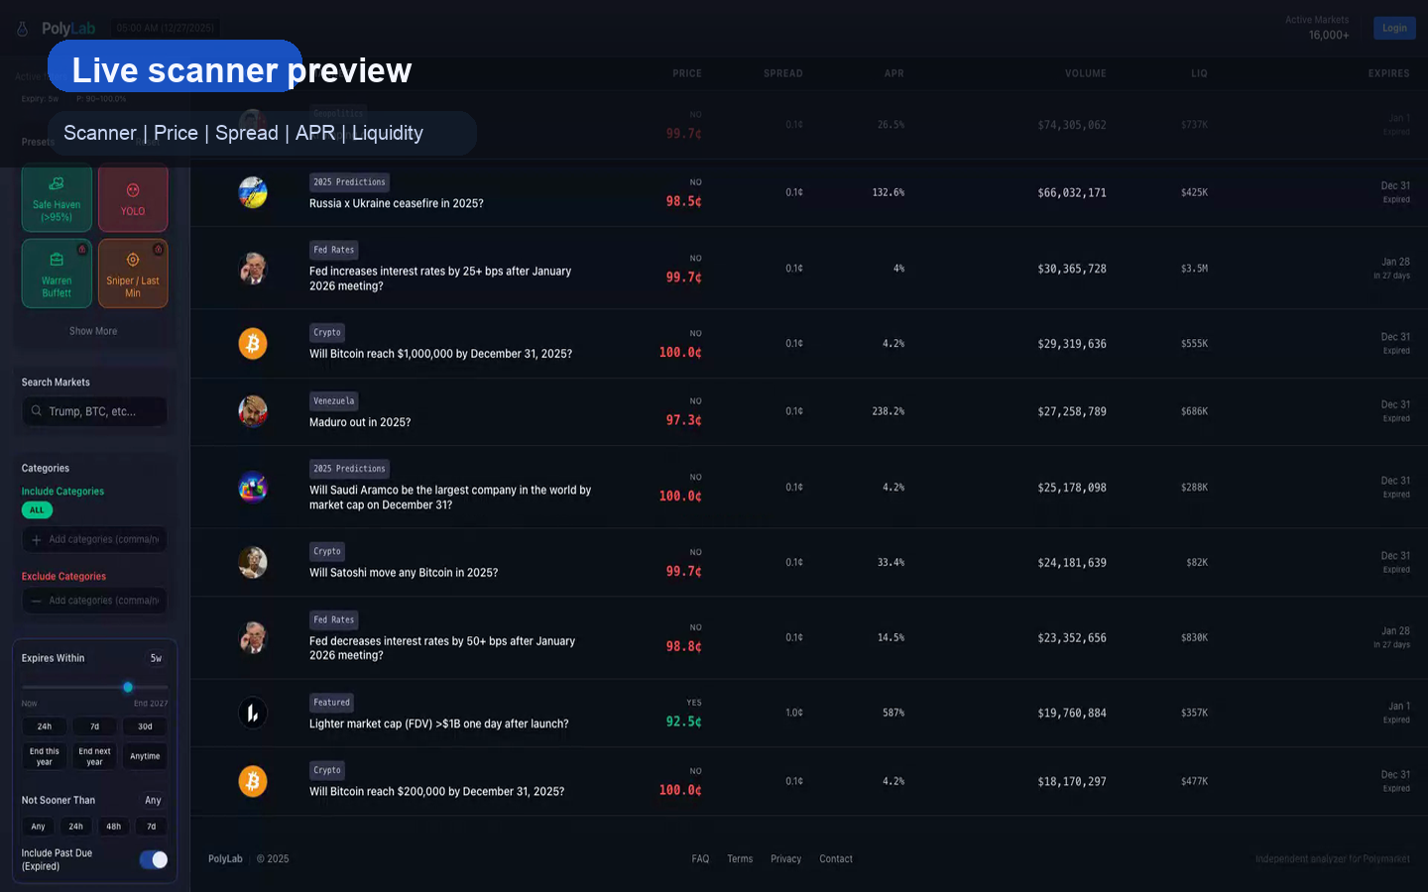Select the Safe Haven preset
The width and height of the screenshot is (1428, 892).
pos(57,198)
